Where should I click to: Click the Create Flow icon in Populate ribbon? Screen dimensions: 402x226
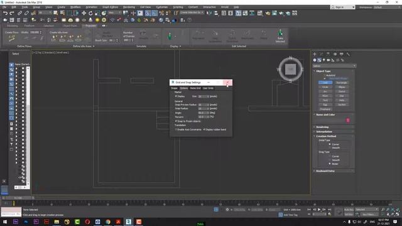coord(11,38)
